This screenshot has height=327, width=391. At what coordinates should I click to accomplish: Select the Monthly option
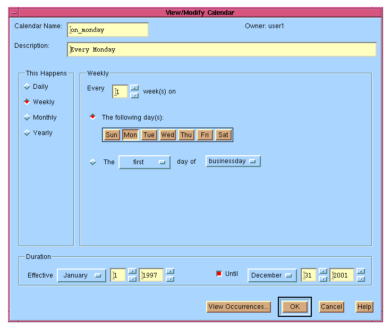40,118
